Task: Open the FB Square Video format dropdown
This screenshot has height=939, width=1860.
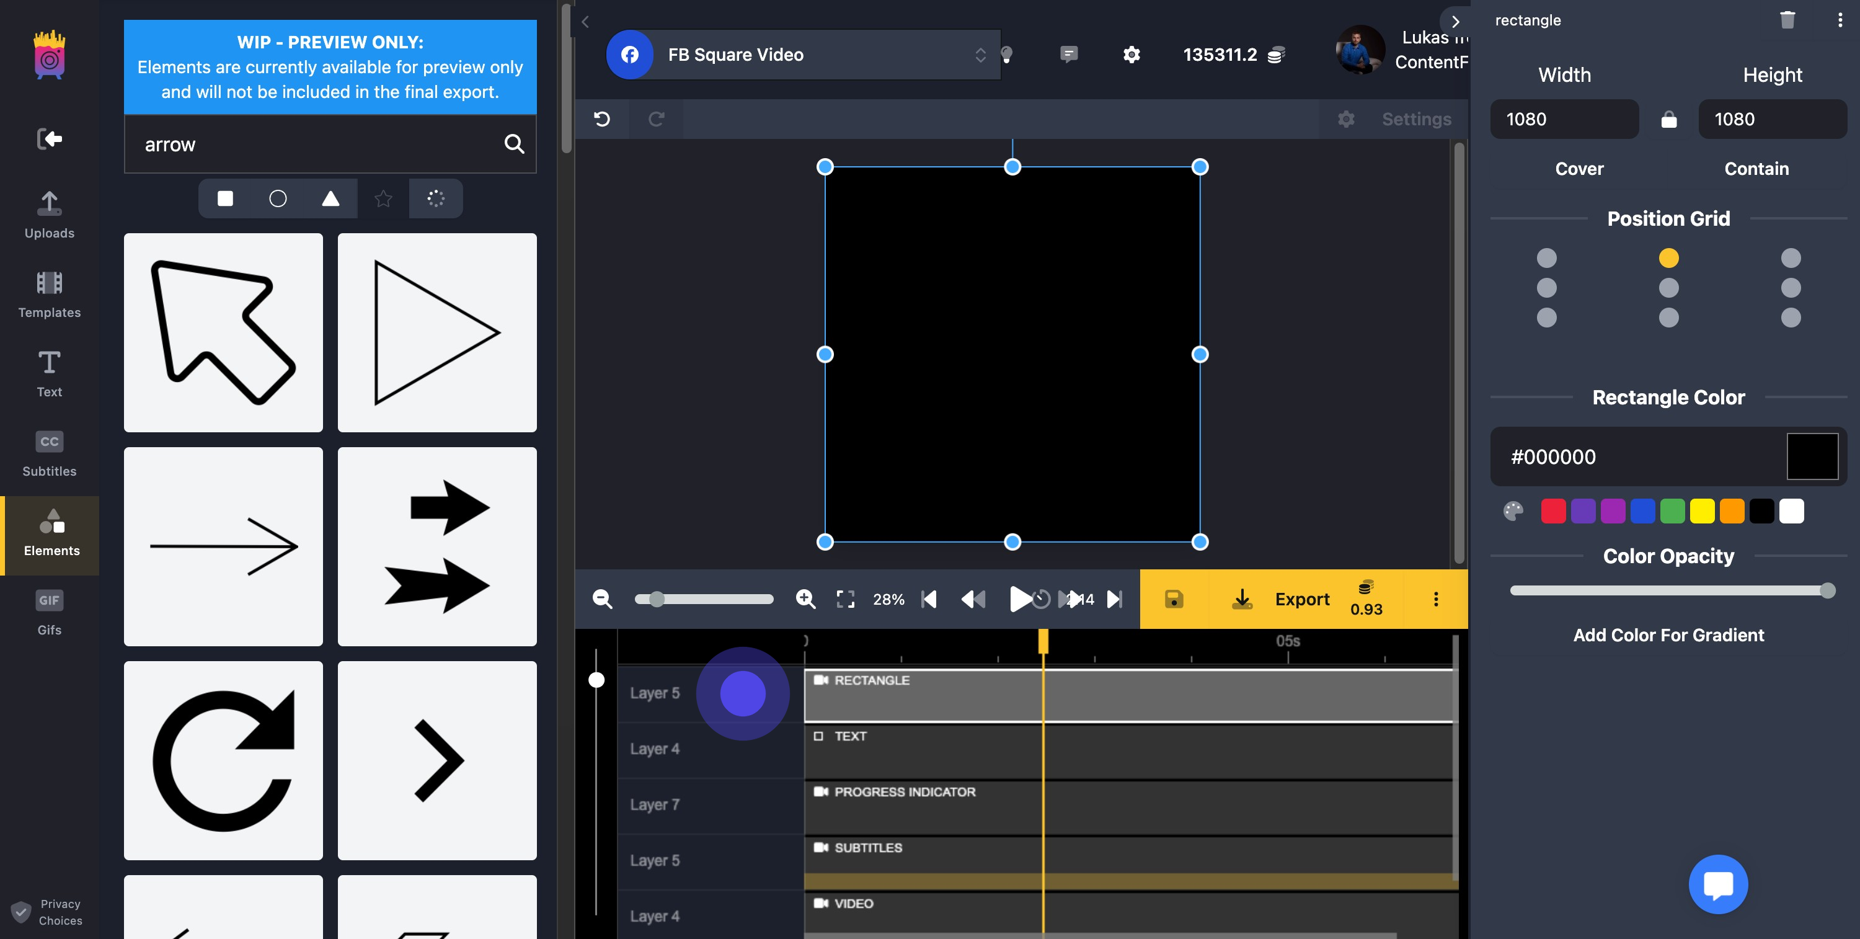Action: coord(803,55)
